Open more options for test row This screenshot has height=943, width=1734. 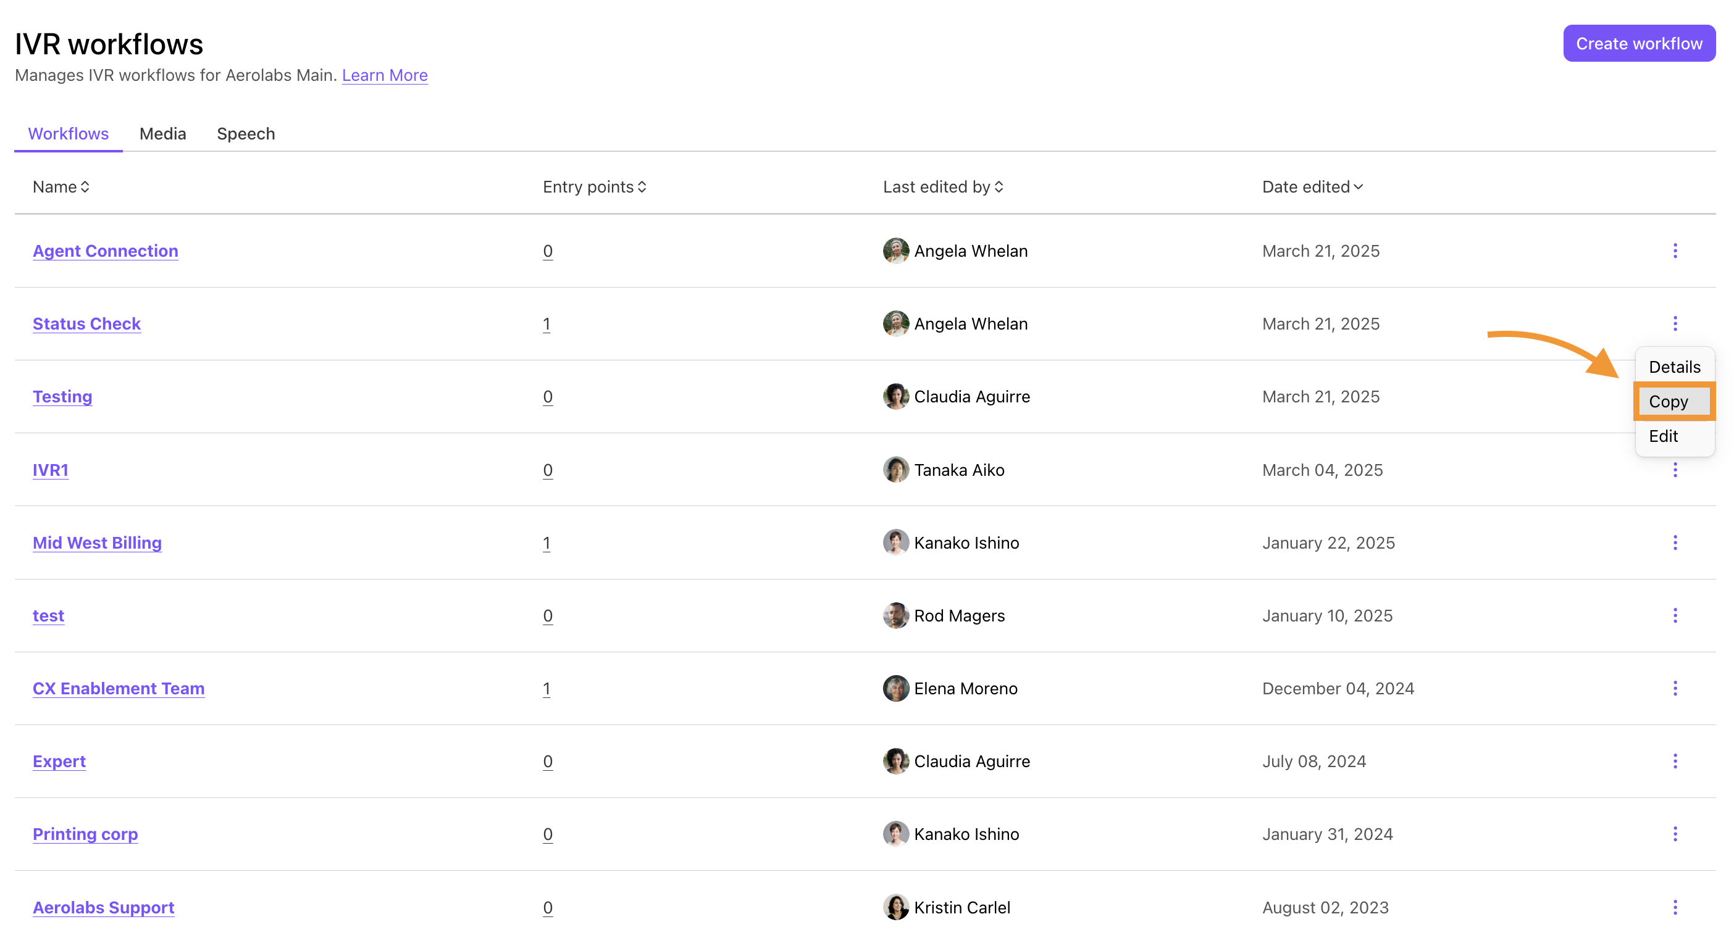[x=1675, y=615]
